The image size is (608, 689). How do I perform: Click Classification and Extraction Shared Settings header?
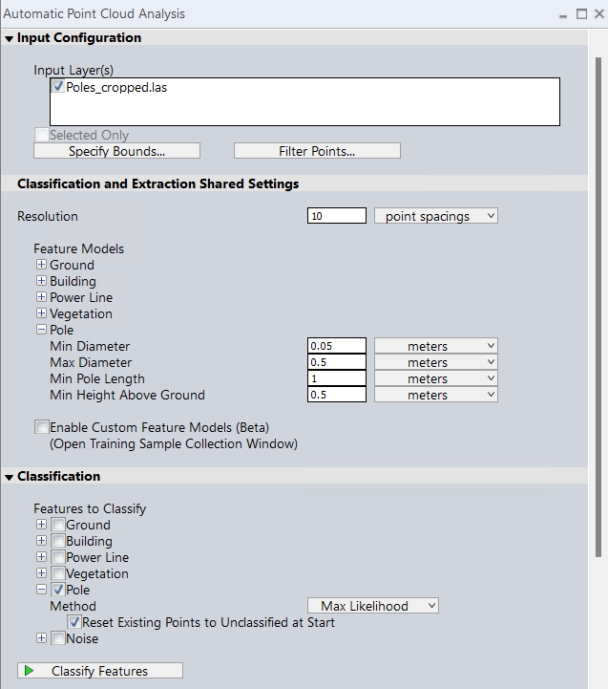click(158, 183)
